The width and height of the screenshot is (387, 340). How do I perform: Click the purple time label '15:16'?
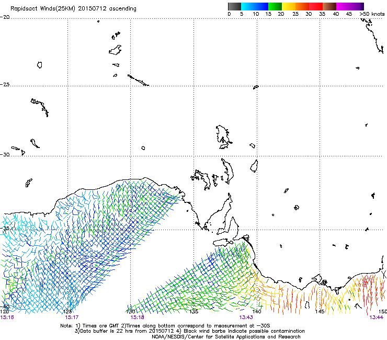[x=7, y=317]
